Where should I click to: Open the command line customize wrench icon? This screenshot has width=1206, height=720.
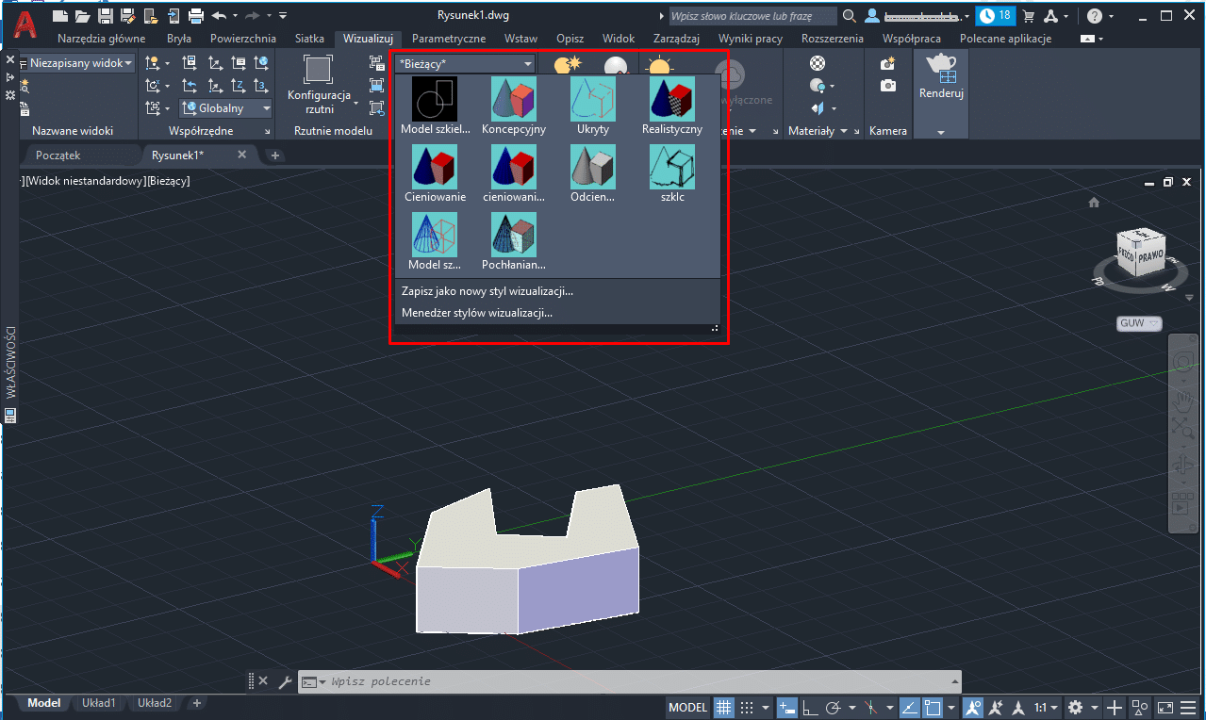click(x=285, y=681)
